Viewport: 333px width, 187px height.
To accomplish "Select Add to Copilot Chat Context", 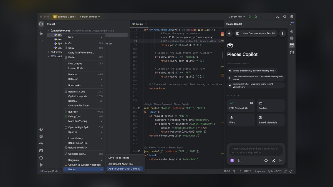I will [x=125, y=169].
